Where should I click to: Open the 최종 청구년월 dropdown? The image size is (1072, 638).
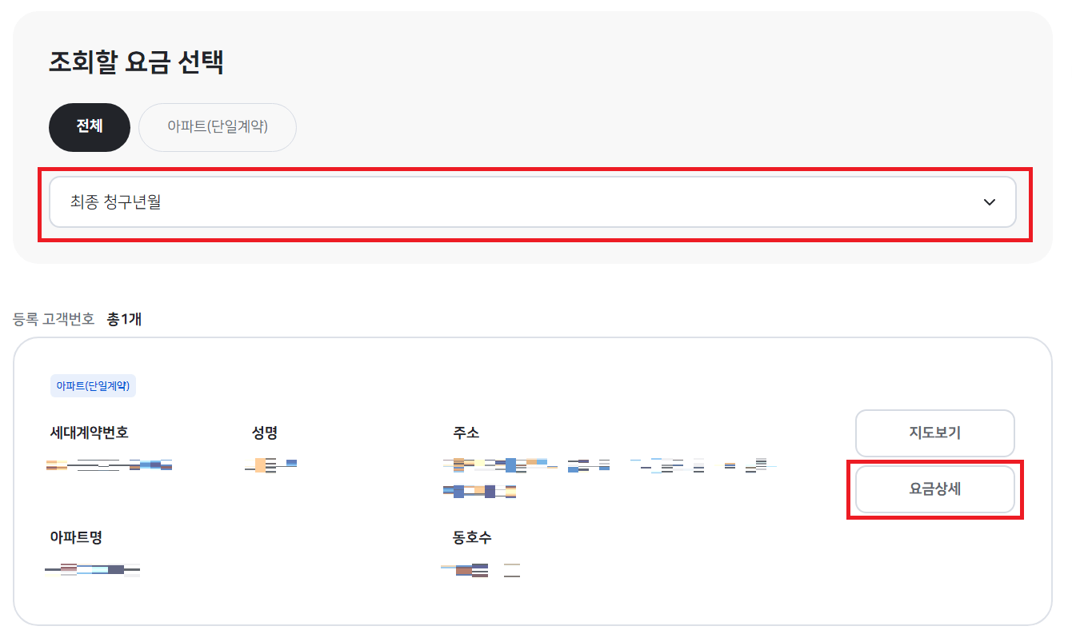click(532, 201)
